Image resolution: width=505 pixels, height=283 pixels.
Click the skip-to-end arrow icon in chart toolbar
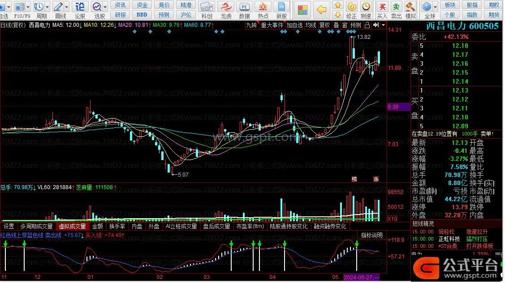click(x=376, y=25)
